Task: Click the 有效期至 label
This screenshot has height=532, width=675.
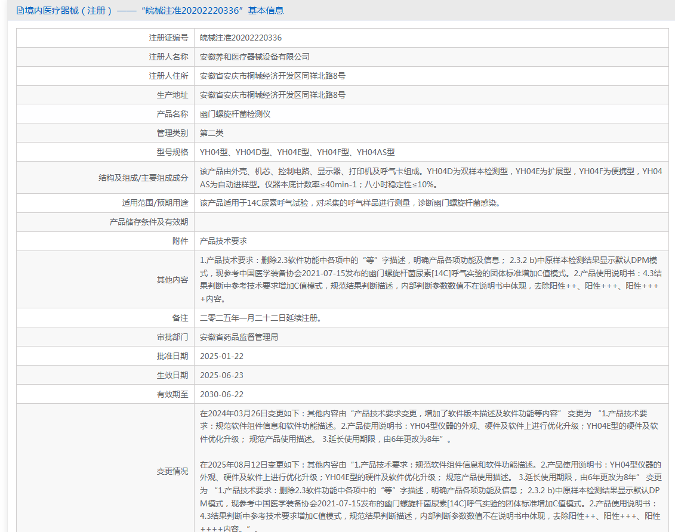Action: [x=172, y=394]
